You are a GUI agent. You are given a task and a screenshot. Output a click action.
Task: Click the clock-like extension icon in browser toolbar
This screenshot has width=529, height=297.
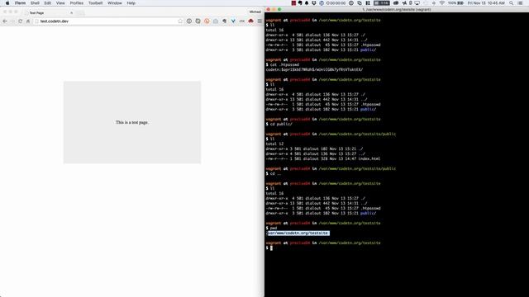(x=198, y=21)
